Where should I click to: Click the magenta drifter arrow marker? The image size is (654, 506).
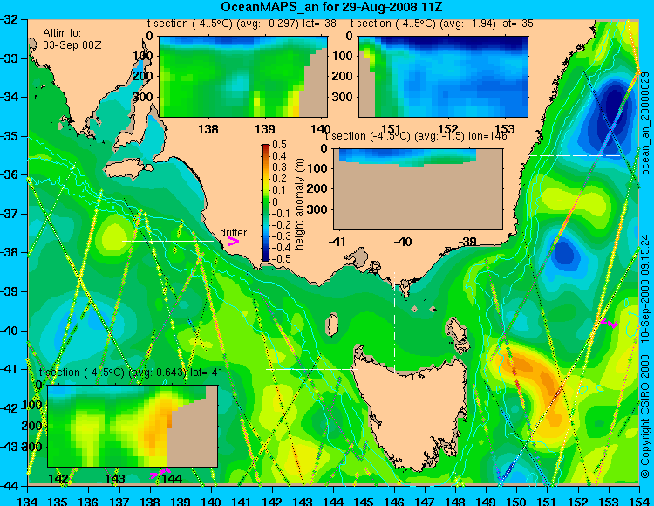pyautogui.click(x=234, y=241)
